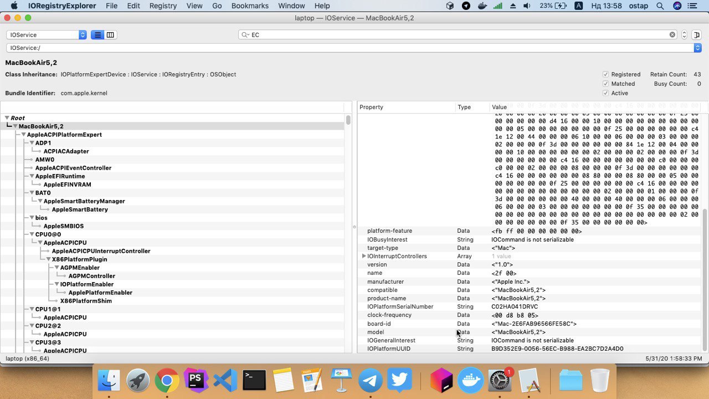Open Siri from the menu bar
709x399 pixels.
click(x=677, y=6)
